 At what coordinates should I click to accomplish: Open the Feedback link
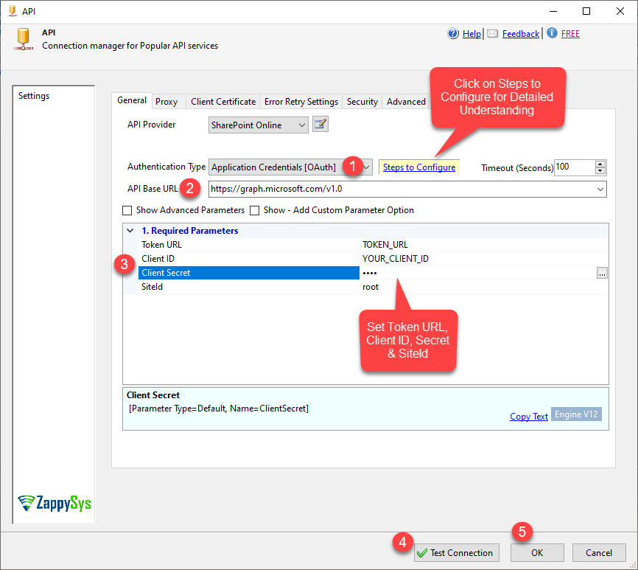pyautogui.click(x=520, y=34)
